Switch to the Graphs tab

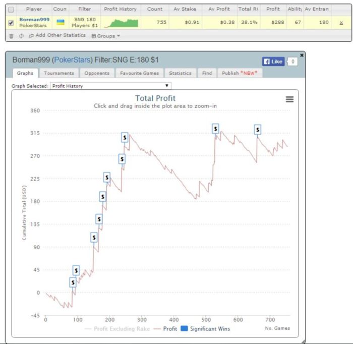[x=25, y=73]
